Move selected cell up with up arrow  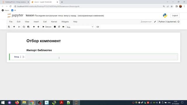click(34, 27)
